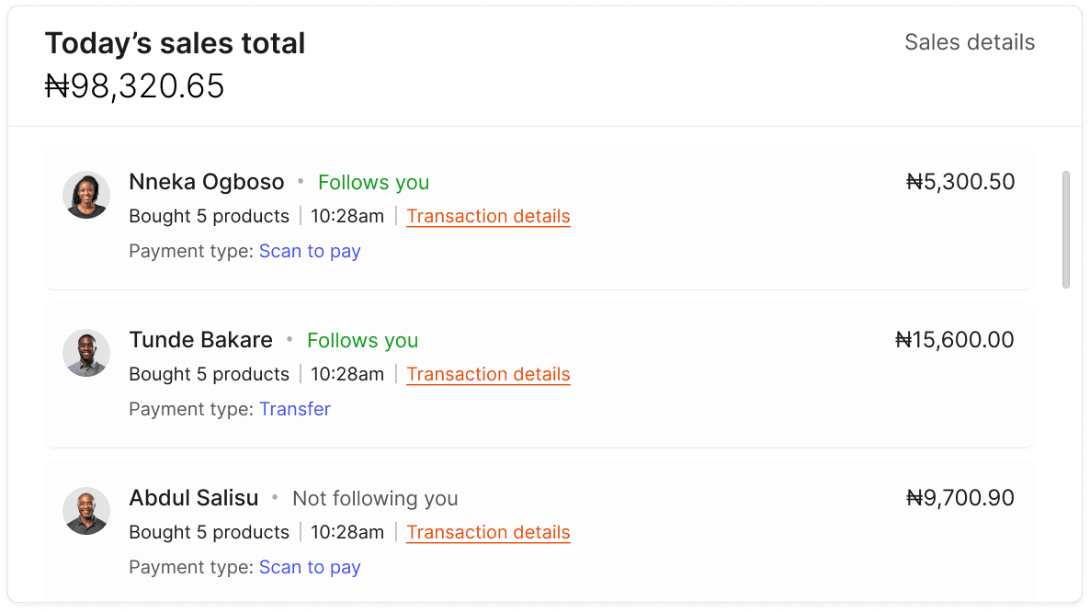Open Scan to pay for Abdul Salisu
This screenshot has width=1090, height=612.
[x=310, y=566]
